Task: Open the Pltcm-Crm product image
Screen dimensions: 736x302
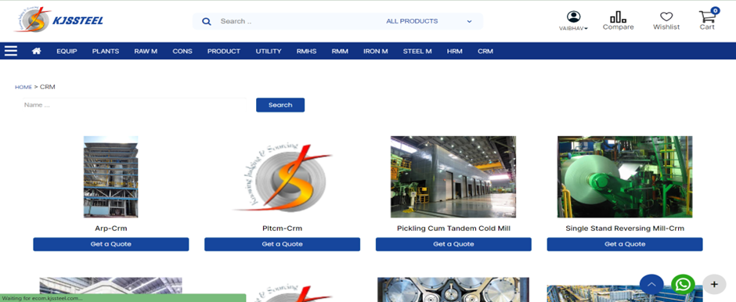Action: pos(282,177)
